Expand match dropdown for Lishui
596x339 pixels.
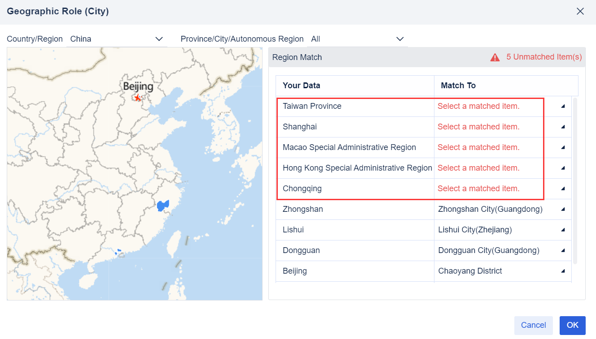[x=563, y=230]
